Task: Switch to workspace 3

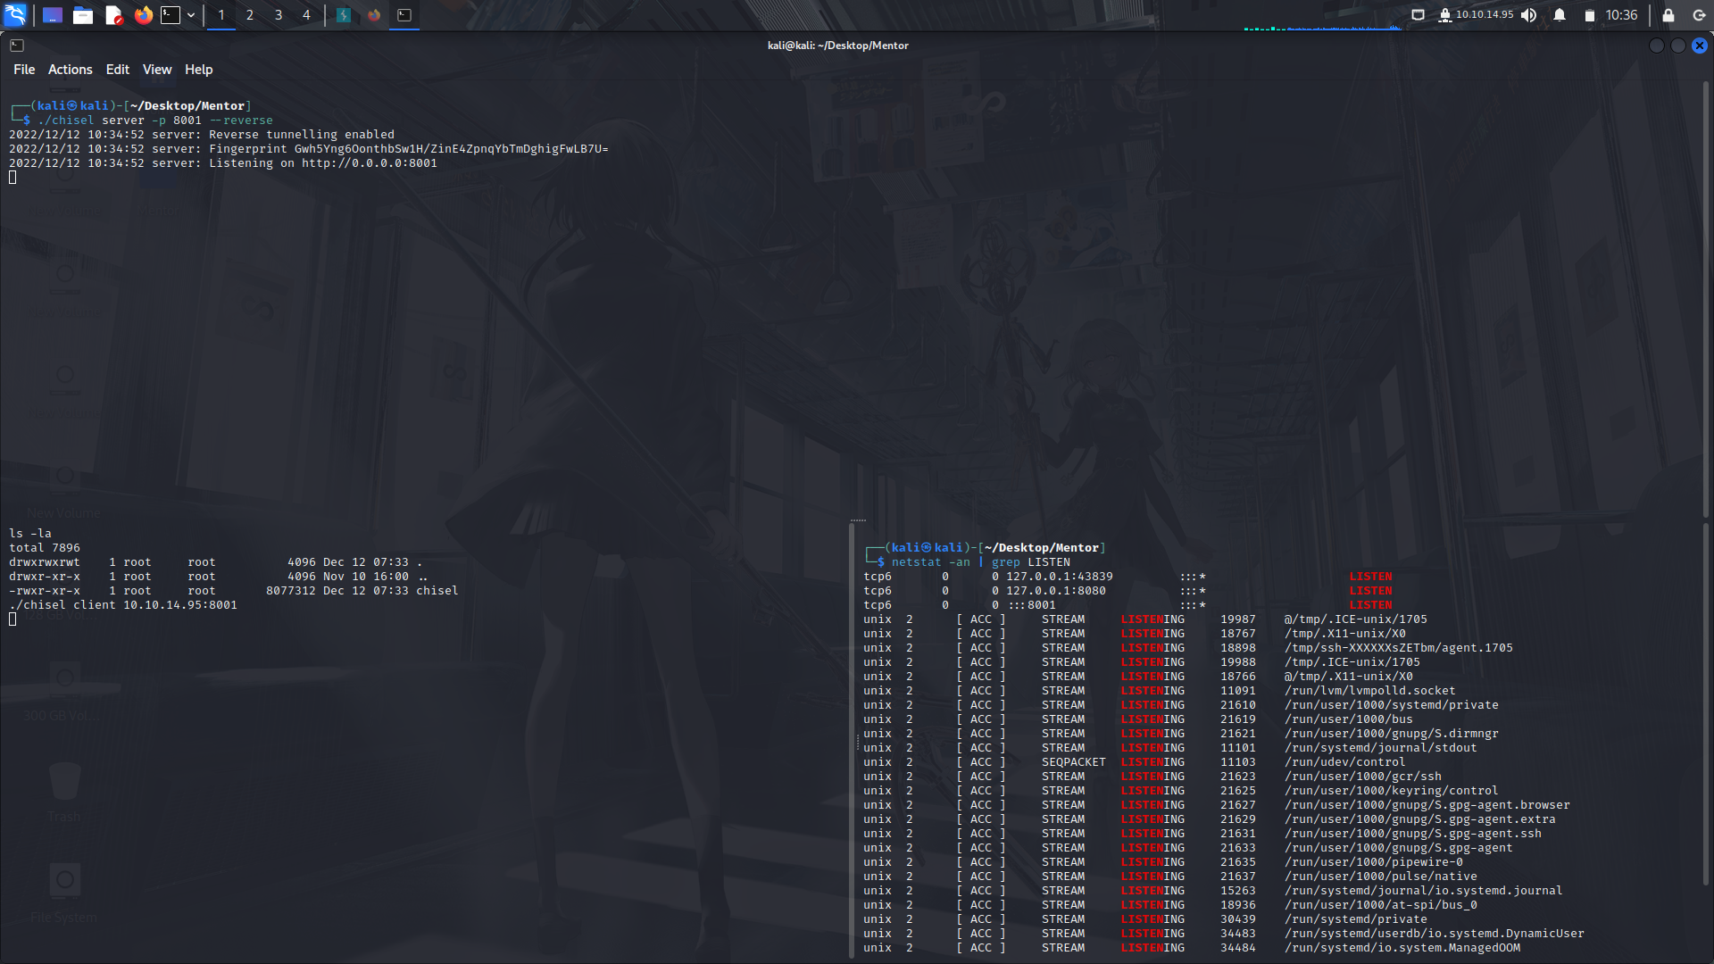Action: click(278, 15)
